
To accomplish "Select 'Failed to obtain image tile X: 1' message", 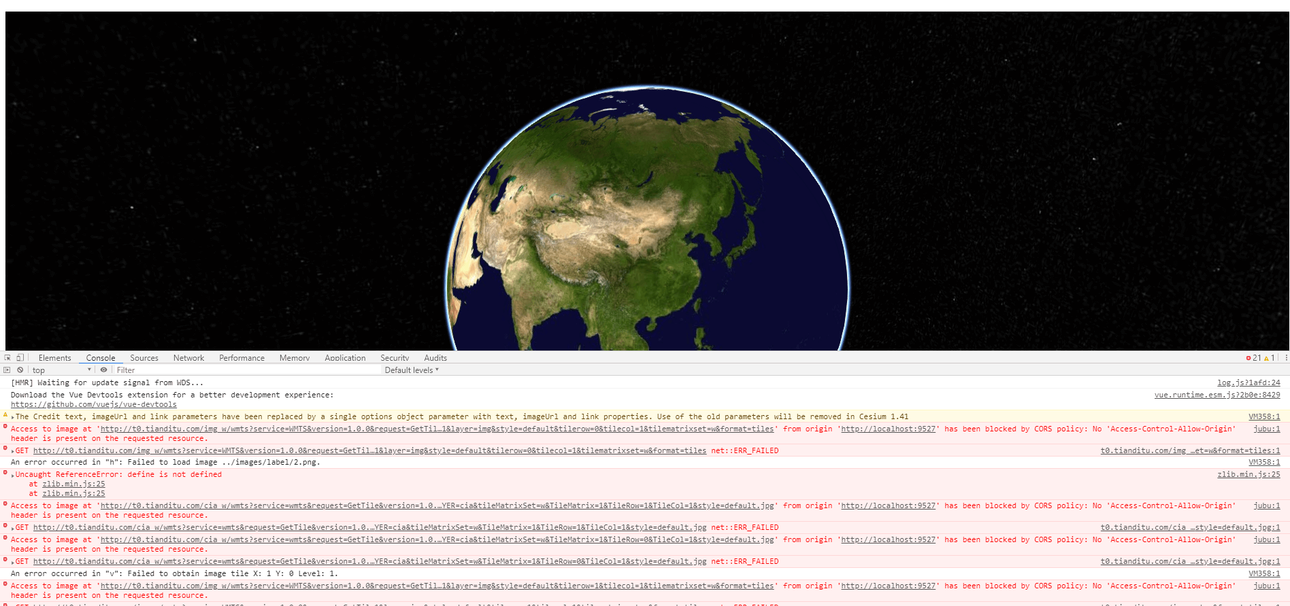I will click(x=174, y=574).
